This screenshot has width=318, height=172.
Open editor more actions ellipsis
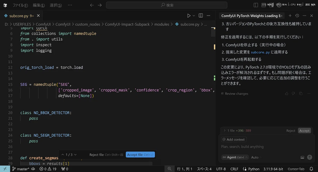(x=209, y=16)
